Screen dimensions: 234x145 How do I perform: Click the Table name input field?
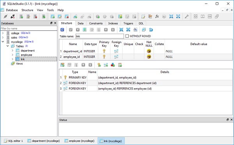(x=100, y=36)
